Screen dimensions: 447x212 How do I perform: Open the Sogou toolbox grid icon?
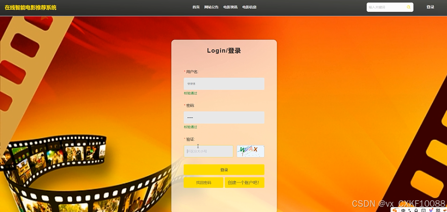[438, 210]
